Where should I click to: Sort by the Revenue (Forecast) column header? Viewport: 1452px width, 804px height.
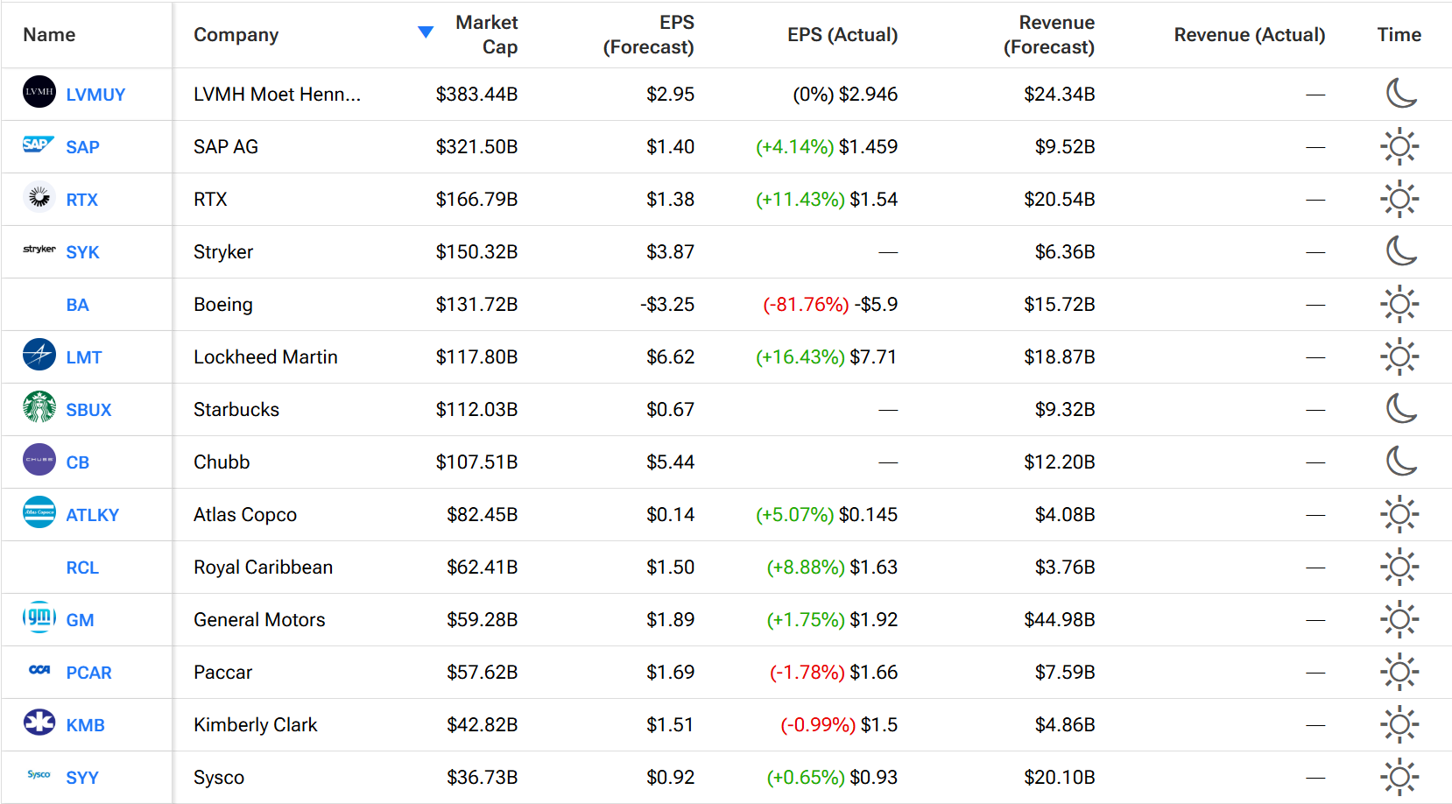coord(1049,35)
